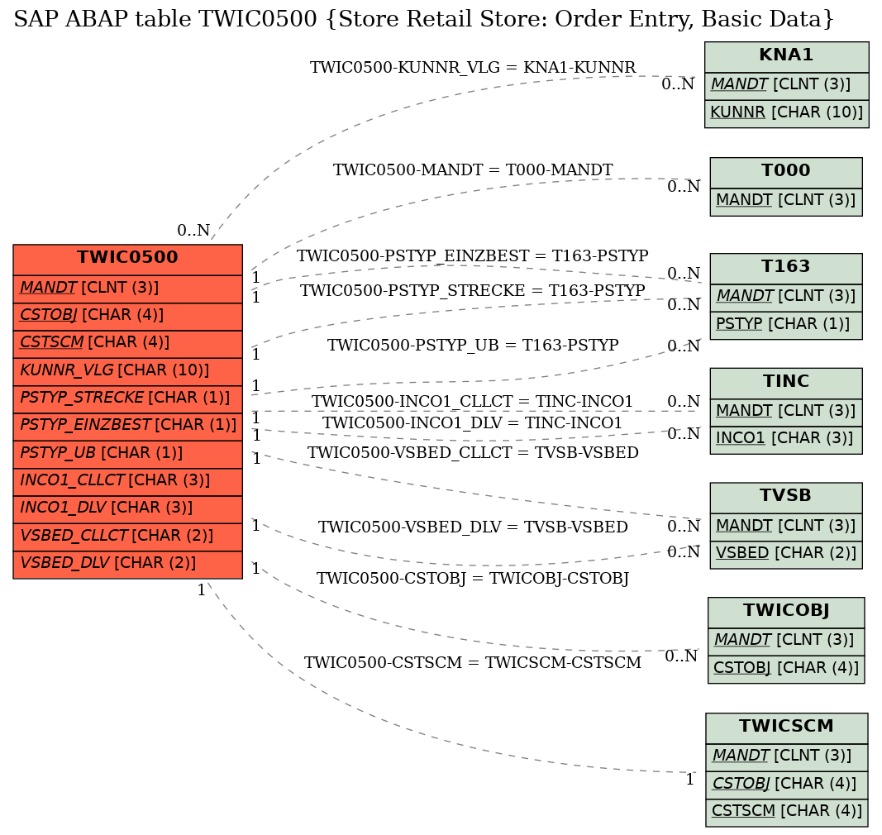Click VSBED [CHAR (2)] in TVSB

tap(786, 554)
